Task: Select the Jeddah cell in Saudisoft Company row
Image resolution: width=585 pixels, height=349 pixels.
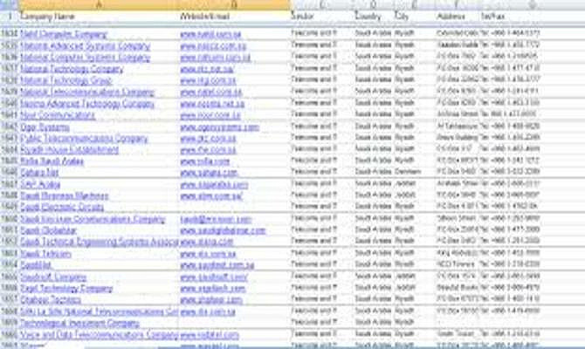Action: pos(414,276)
